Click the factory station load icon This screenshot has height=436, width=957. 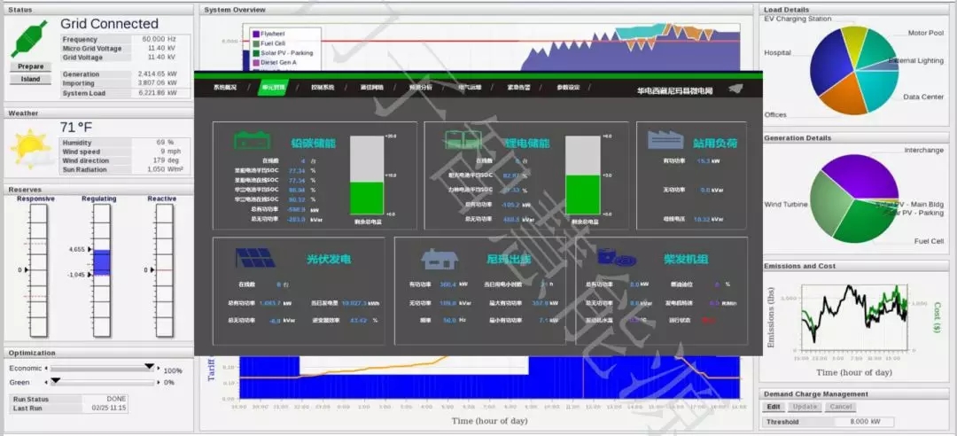665,141
